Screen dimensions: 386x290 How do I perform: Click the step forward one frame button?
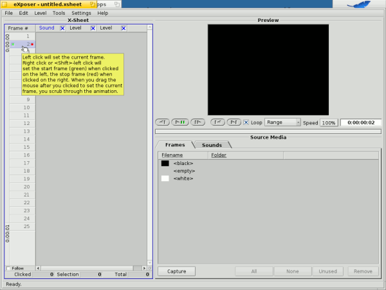(198, 122)
